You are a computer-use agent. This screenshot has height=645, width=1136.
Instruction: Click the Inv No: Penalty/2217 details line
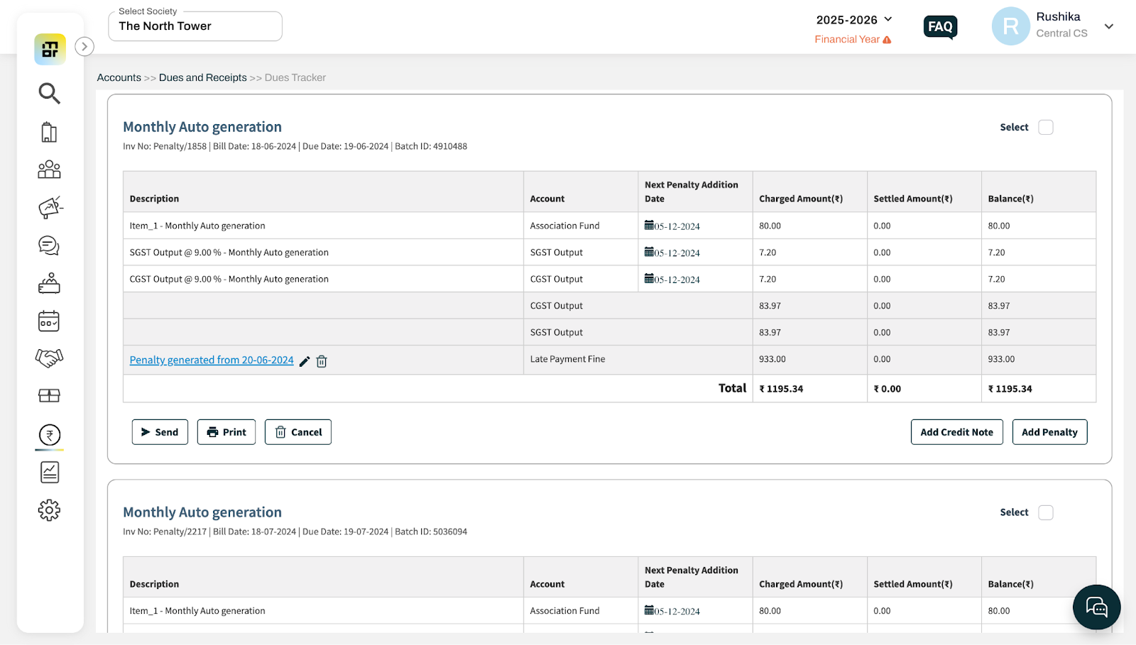click(295, 531)
